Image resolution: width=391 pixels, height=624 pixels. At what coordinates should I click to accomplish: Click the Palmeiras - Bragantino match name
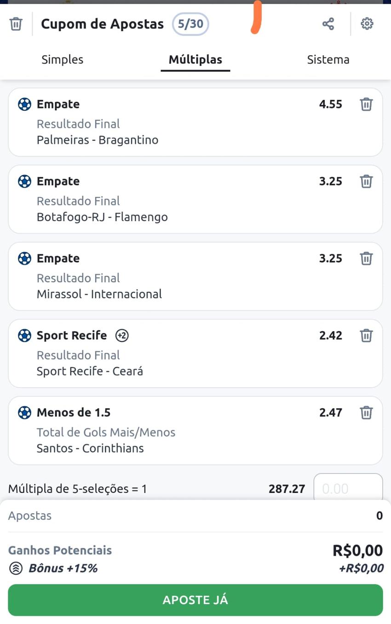[98, 140]
